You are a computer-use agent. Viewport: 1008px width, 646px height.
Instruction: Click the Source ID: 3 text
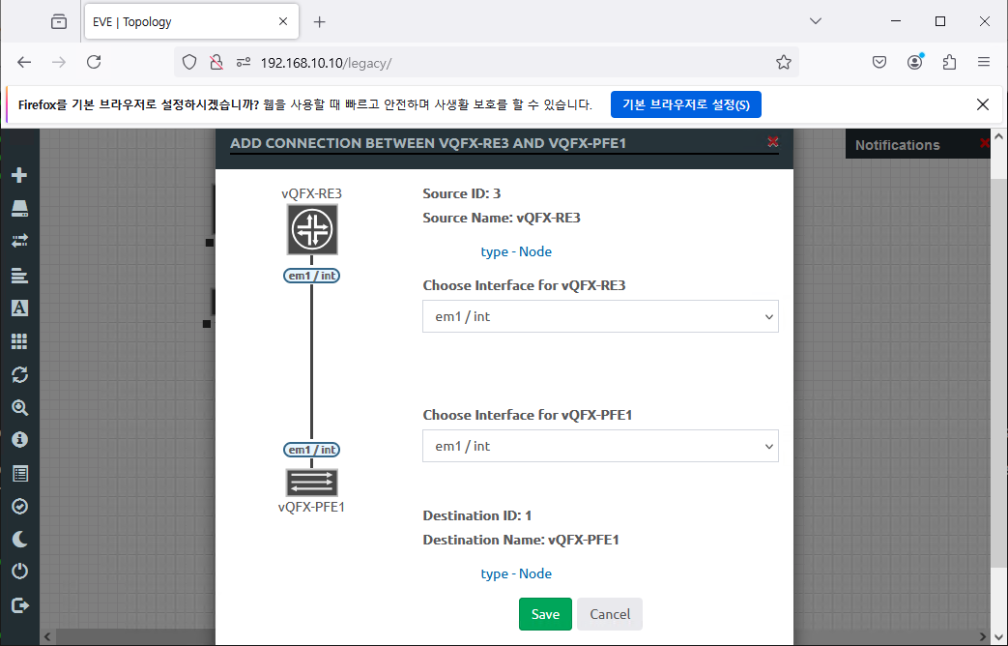point(462,193)
